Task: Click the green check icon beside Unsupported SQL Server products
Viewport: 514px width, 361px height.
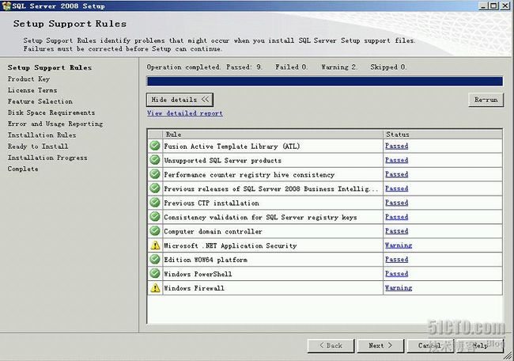Action: tap(155, 160)
